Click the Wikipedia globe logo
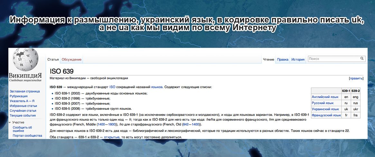This screenshot has height=157, width=375. (25, 59)
